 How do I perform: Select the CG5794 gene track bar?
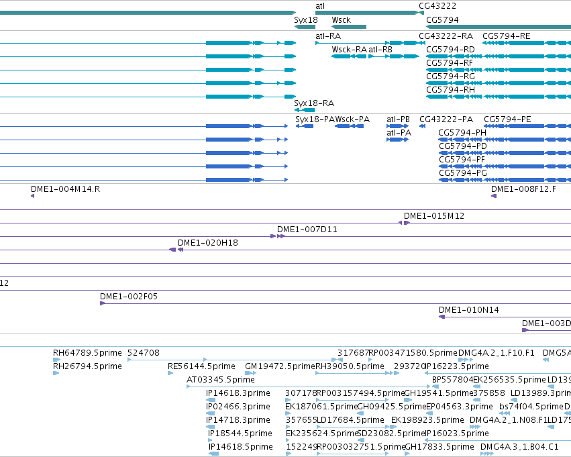499,27
